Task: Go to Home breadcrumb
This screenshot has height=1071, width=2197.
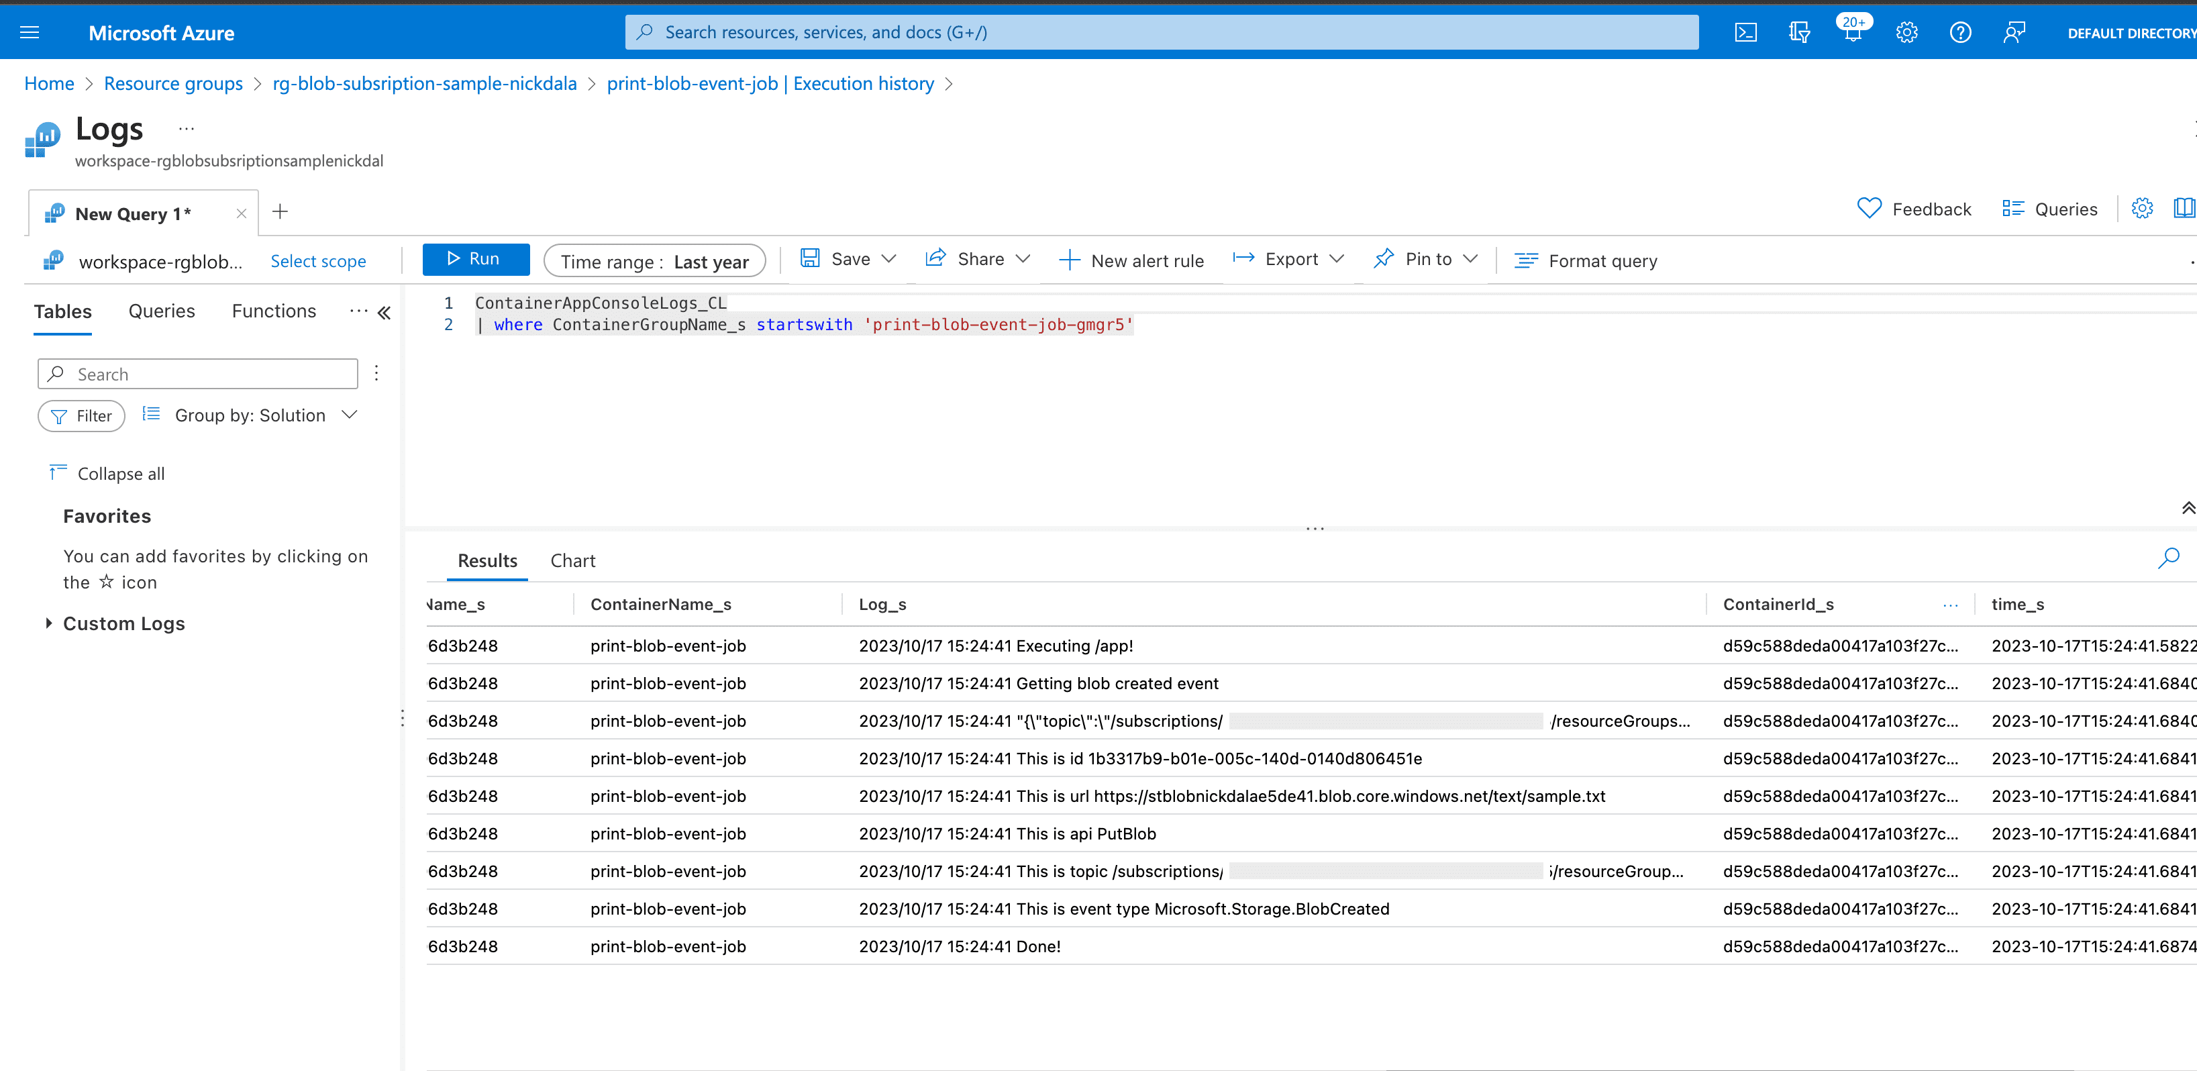Action: 50,84
